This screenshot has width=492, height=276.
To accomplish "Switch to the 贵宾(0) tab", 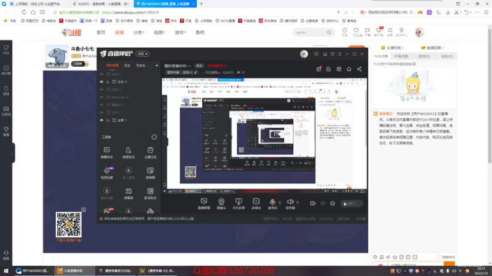I will click(x=424, y=56).
